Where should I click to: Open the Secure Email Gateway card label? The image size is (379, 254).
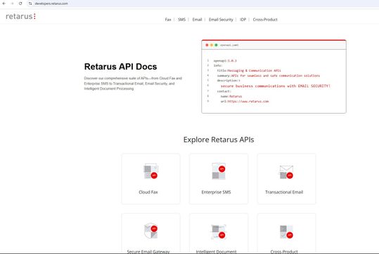coord(148,252)
